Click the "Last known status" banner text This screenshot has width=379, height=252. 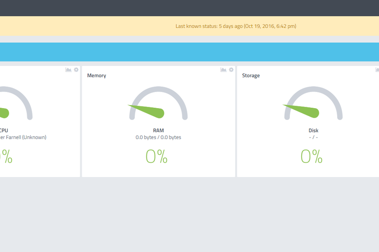[x=236, y=26]
